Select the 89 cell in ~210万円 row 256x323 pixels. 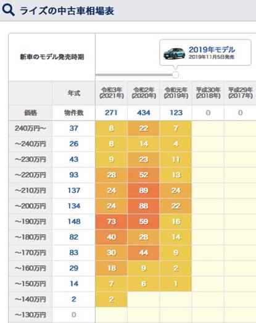[x=144, y=191]
